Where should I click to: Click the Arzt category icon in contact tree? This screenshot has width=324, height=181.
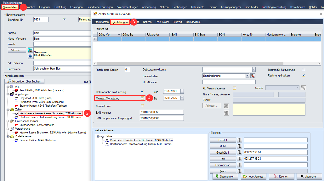[12, 86]
